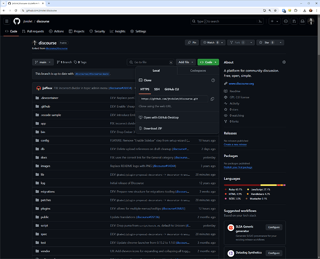Select the SSH clone option
Viewport: 320px width, 259px height.
157,89
